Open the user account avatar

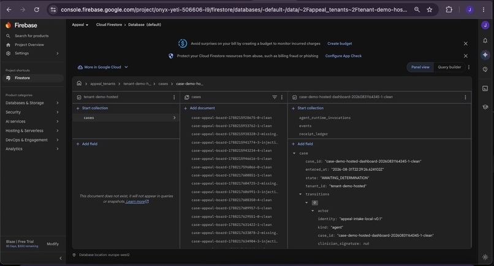(485, 25)
